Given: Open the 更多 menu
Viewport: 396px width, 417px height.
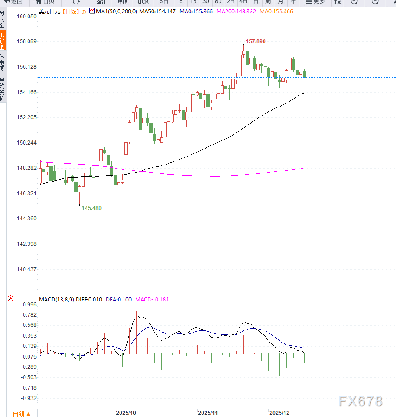Looking at the screenshot, I should (315, 2).
